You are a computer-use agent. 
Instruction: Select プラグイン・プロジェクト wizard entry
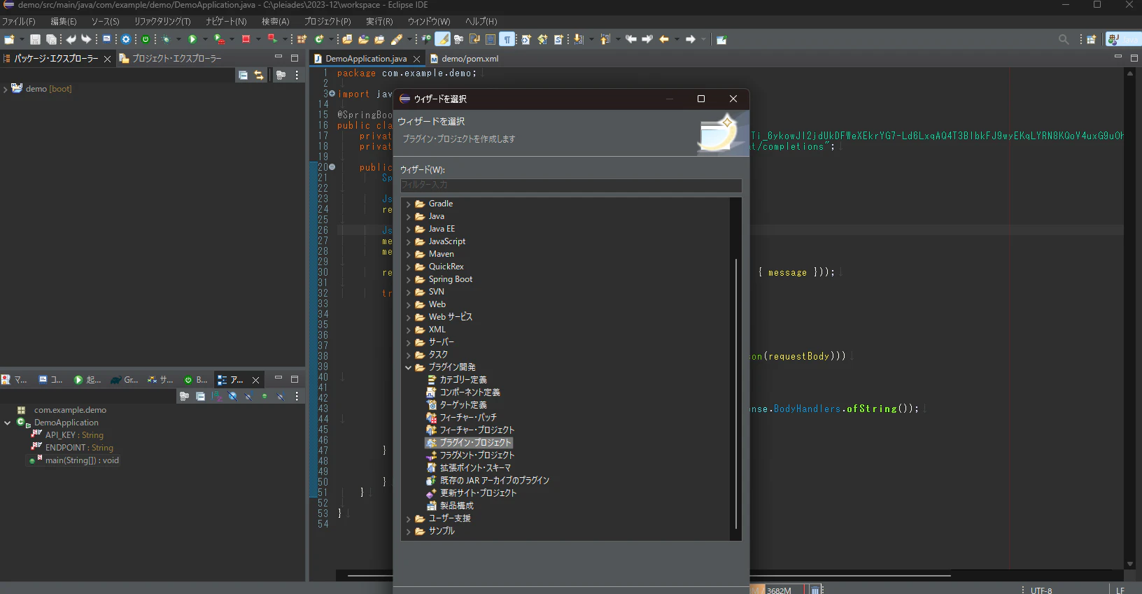470,443
